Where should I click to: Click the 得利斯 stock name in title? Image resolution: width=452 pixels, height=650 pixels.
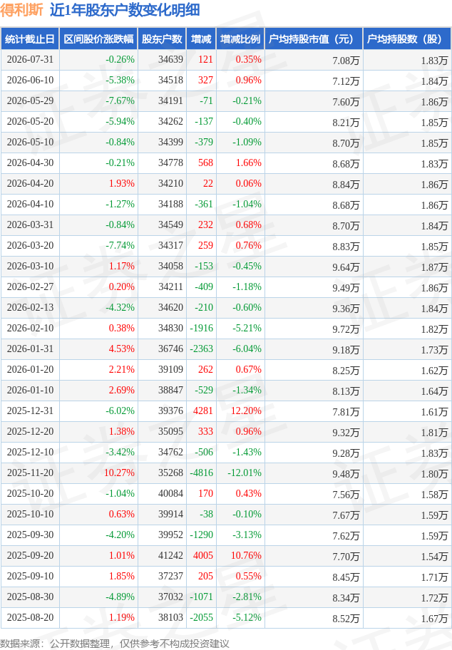click(21, 10)
